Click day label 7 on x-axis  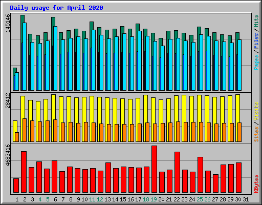coord(63,199)
